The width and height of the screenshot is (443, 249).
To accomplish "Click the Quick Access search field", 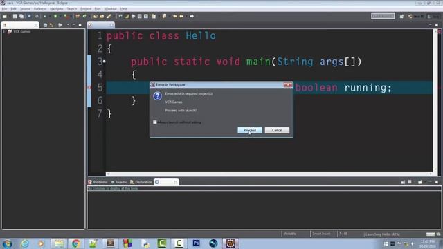I will (383, 16).
